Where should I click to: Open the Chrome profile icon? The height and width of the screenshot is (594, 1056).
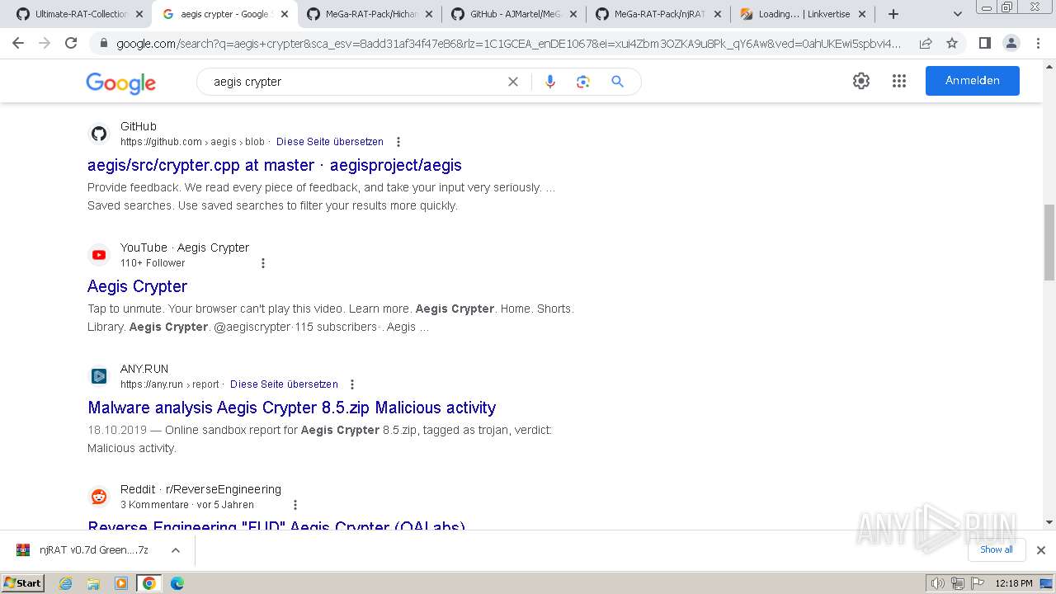(1011, 43)
